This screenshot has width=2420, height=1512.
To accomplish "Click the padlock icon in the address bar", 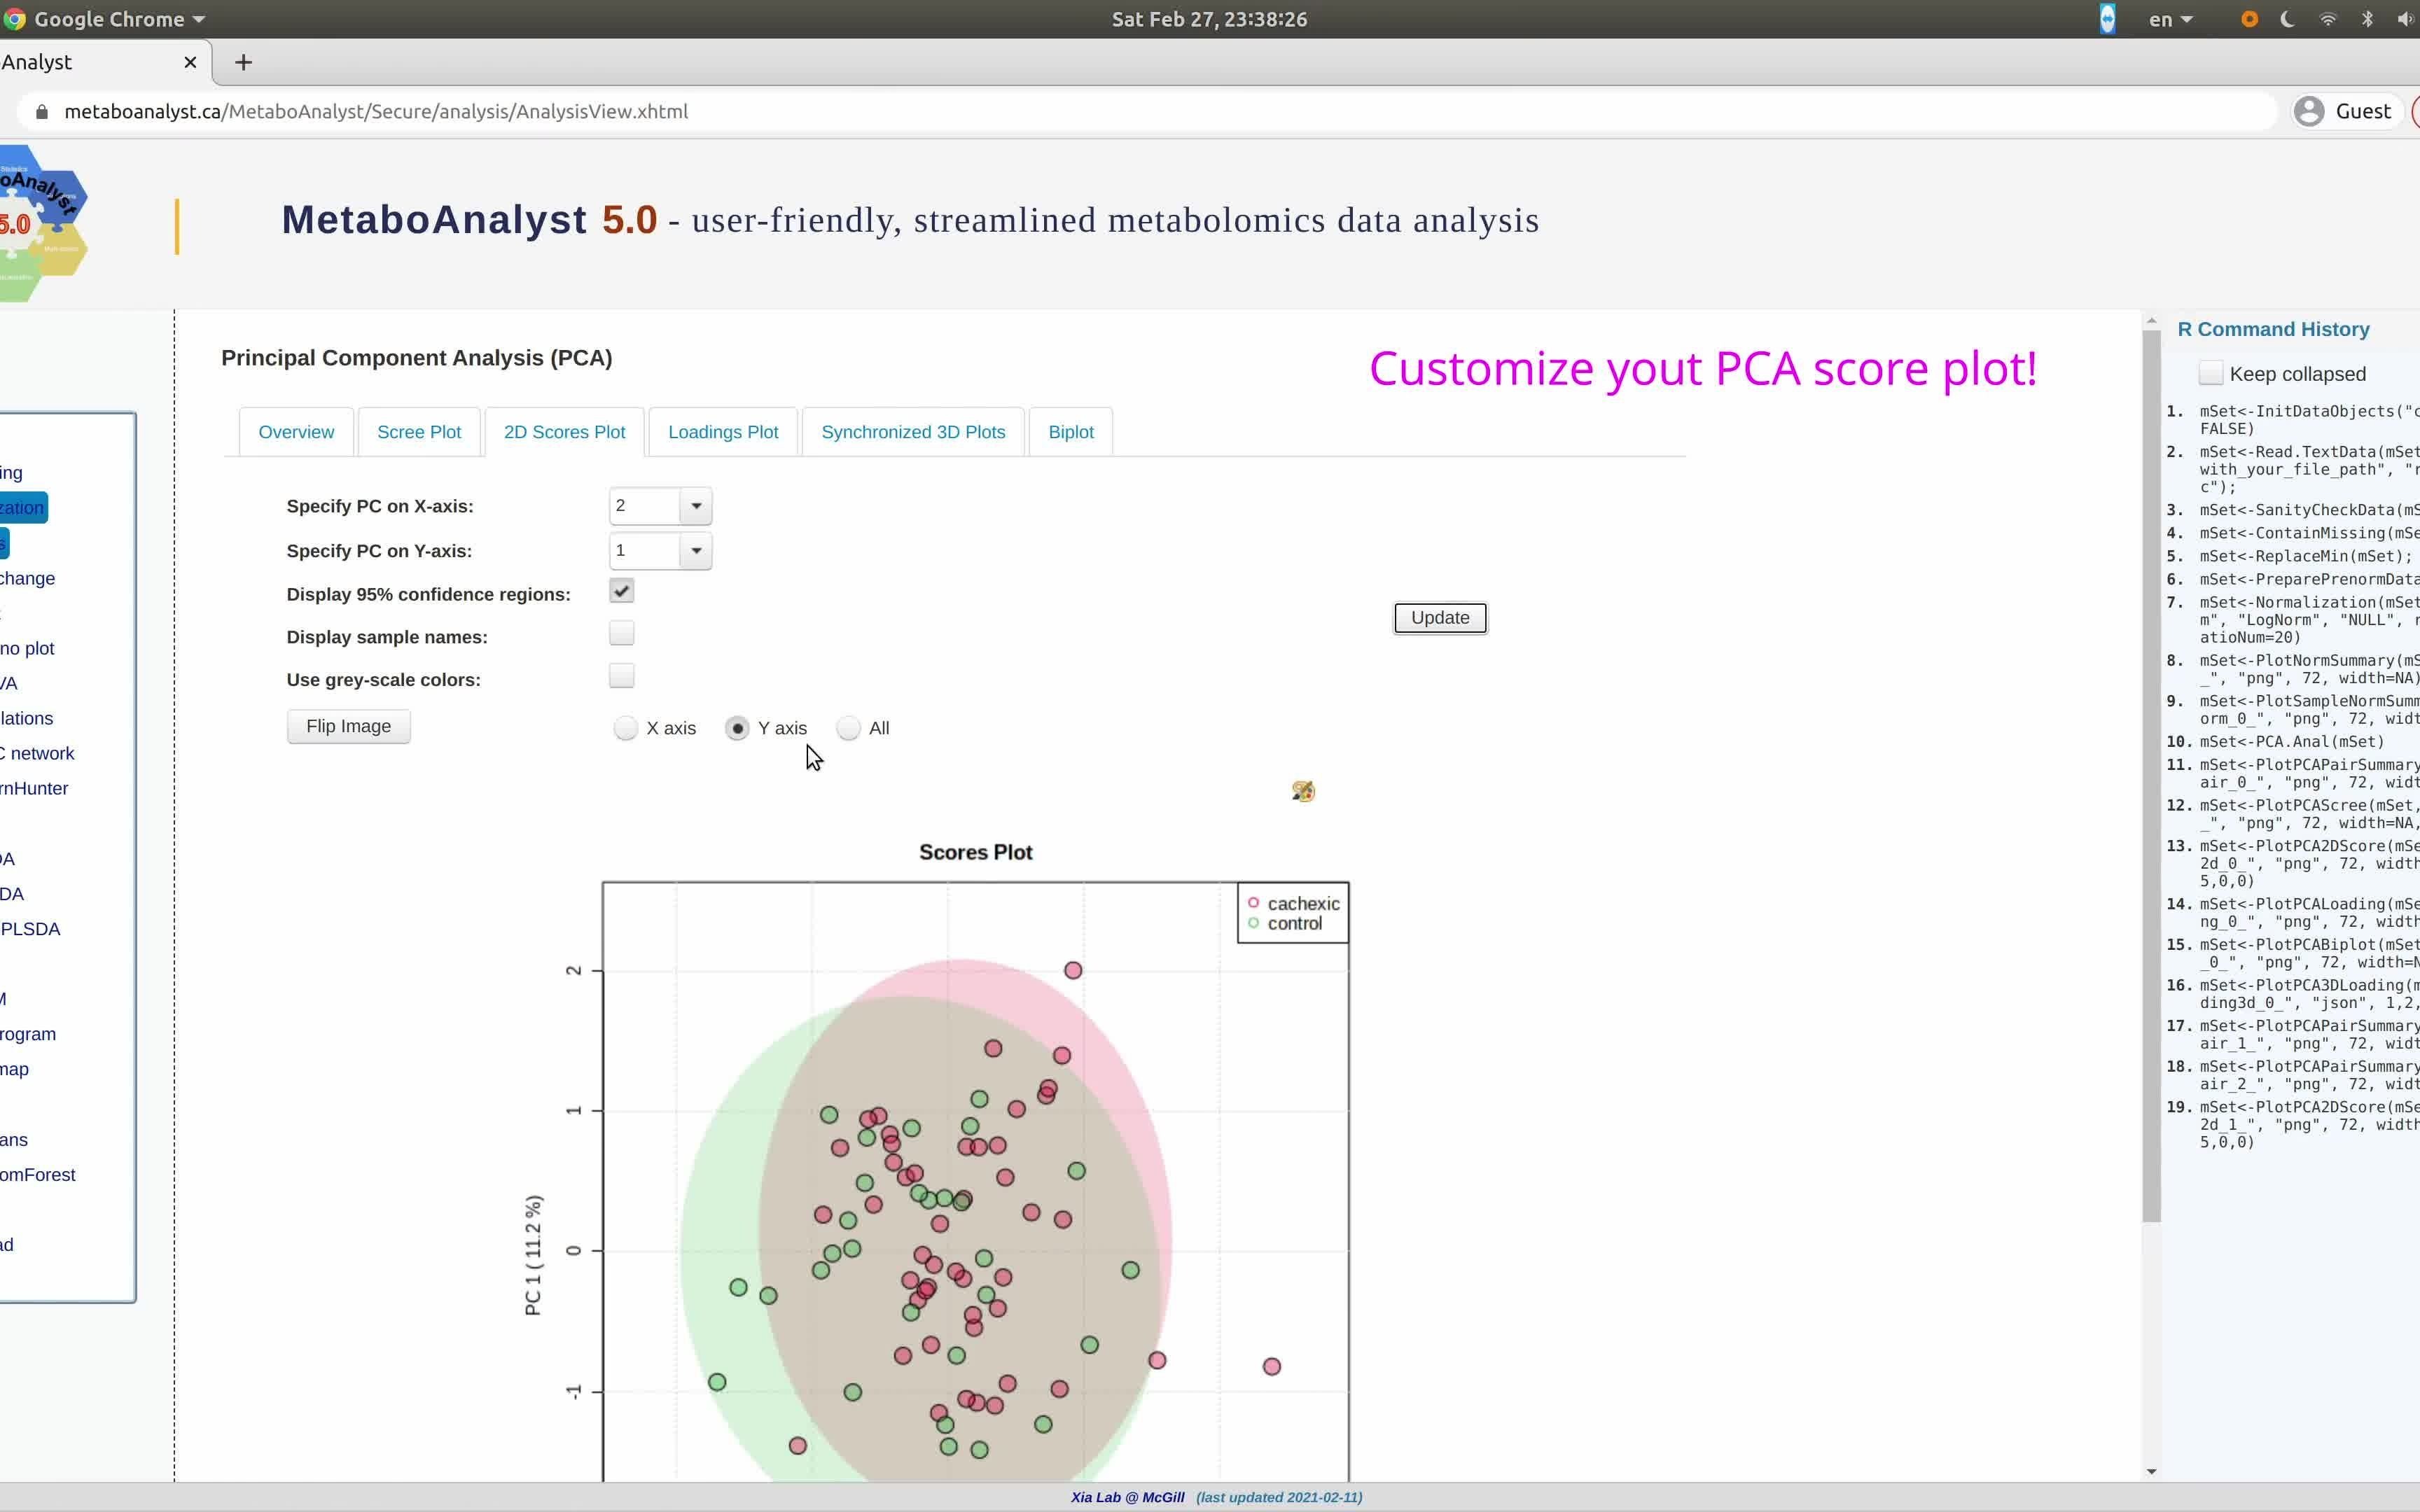I will 41,111.
